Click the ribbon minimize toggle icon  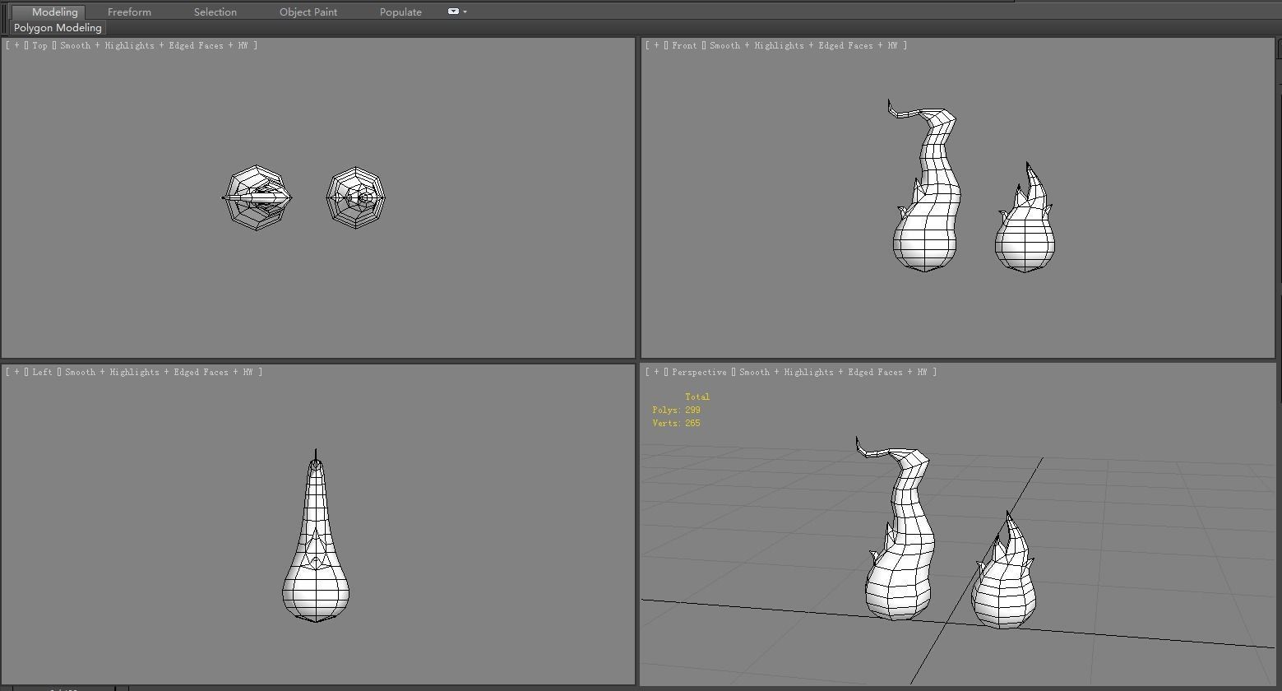click(x=453, y=12)
